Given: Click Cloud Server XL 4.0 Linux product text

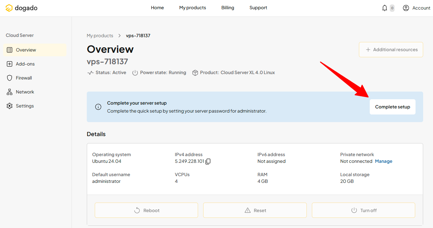Looking at the screenshot, I should click(x=248, y=73).
